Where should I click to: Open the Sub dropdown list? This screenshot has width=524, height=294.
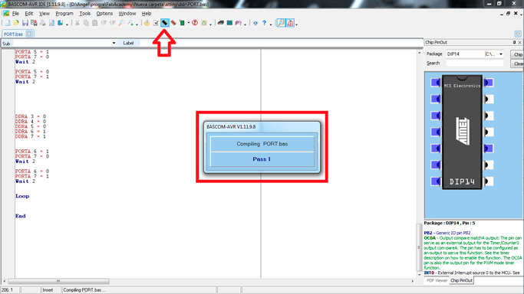[114, 44]
